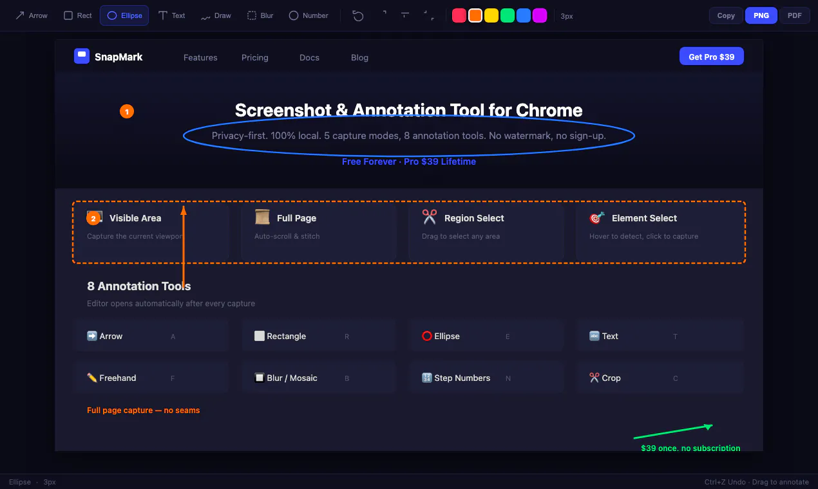Screen dimensions: 818x489
Task: Click the arrow emoji in Arrow tool card
Action: pyautogui.click(x=92, y=336)
